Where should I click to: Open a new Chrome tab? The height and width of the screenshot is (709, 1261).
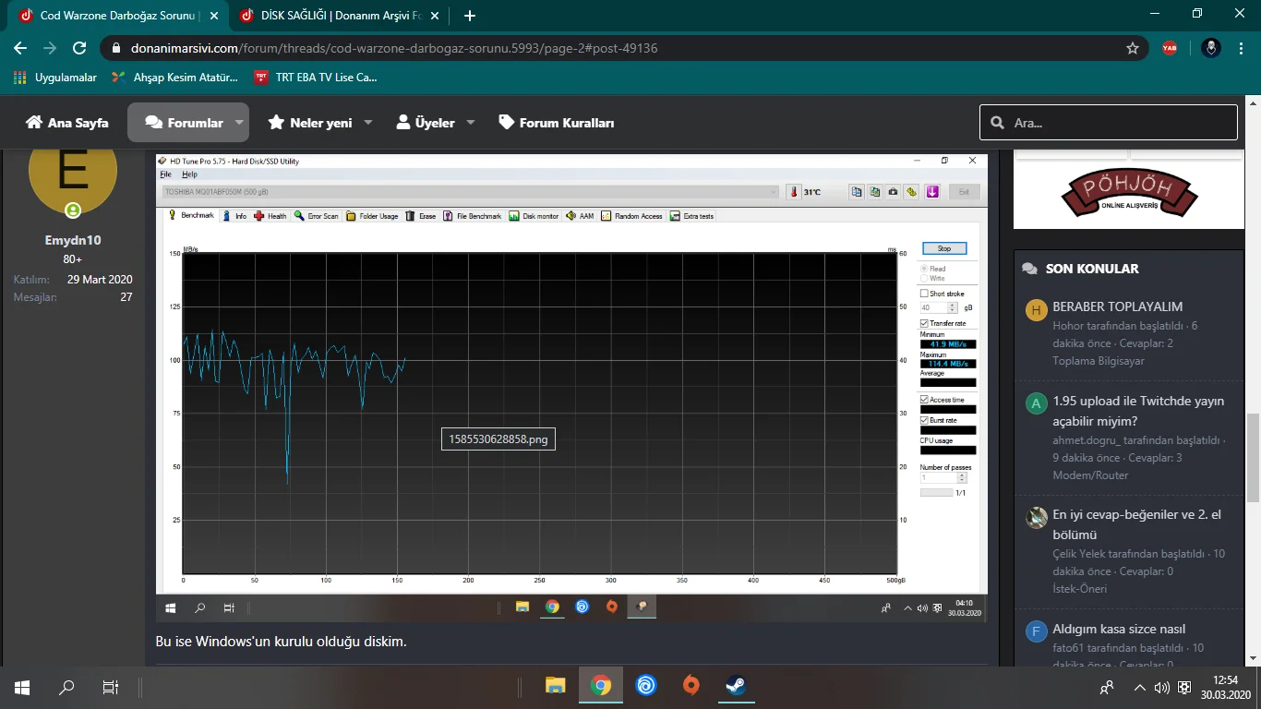coord(470,16)
